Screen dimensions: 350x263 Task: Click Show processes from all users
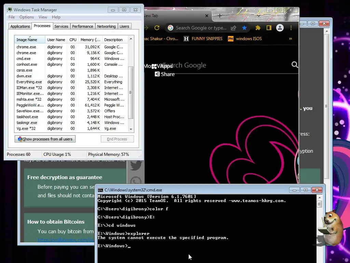click(45, 139)
